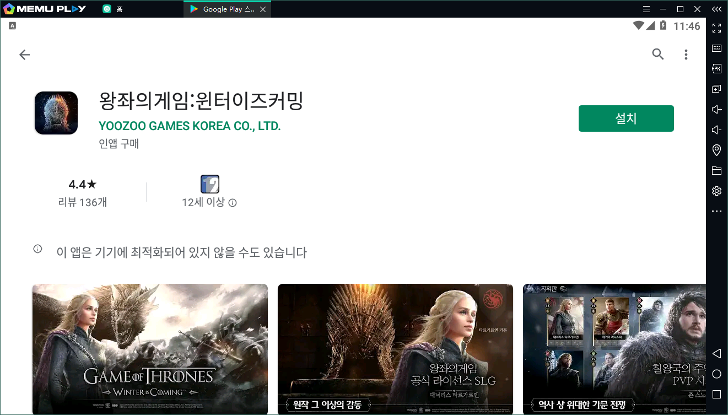This screenshot has height=415, width=728.
Task: Expand the 12세 이상 rating info icon
Action: [233, 203]
